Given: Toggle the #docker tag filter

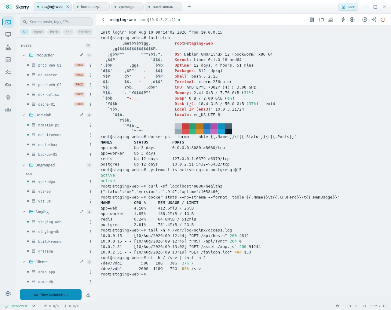Looking at the screenshot, I should tap(85, 32).
